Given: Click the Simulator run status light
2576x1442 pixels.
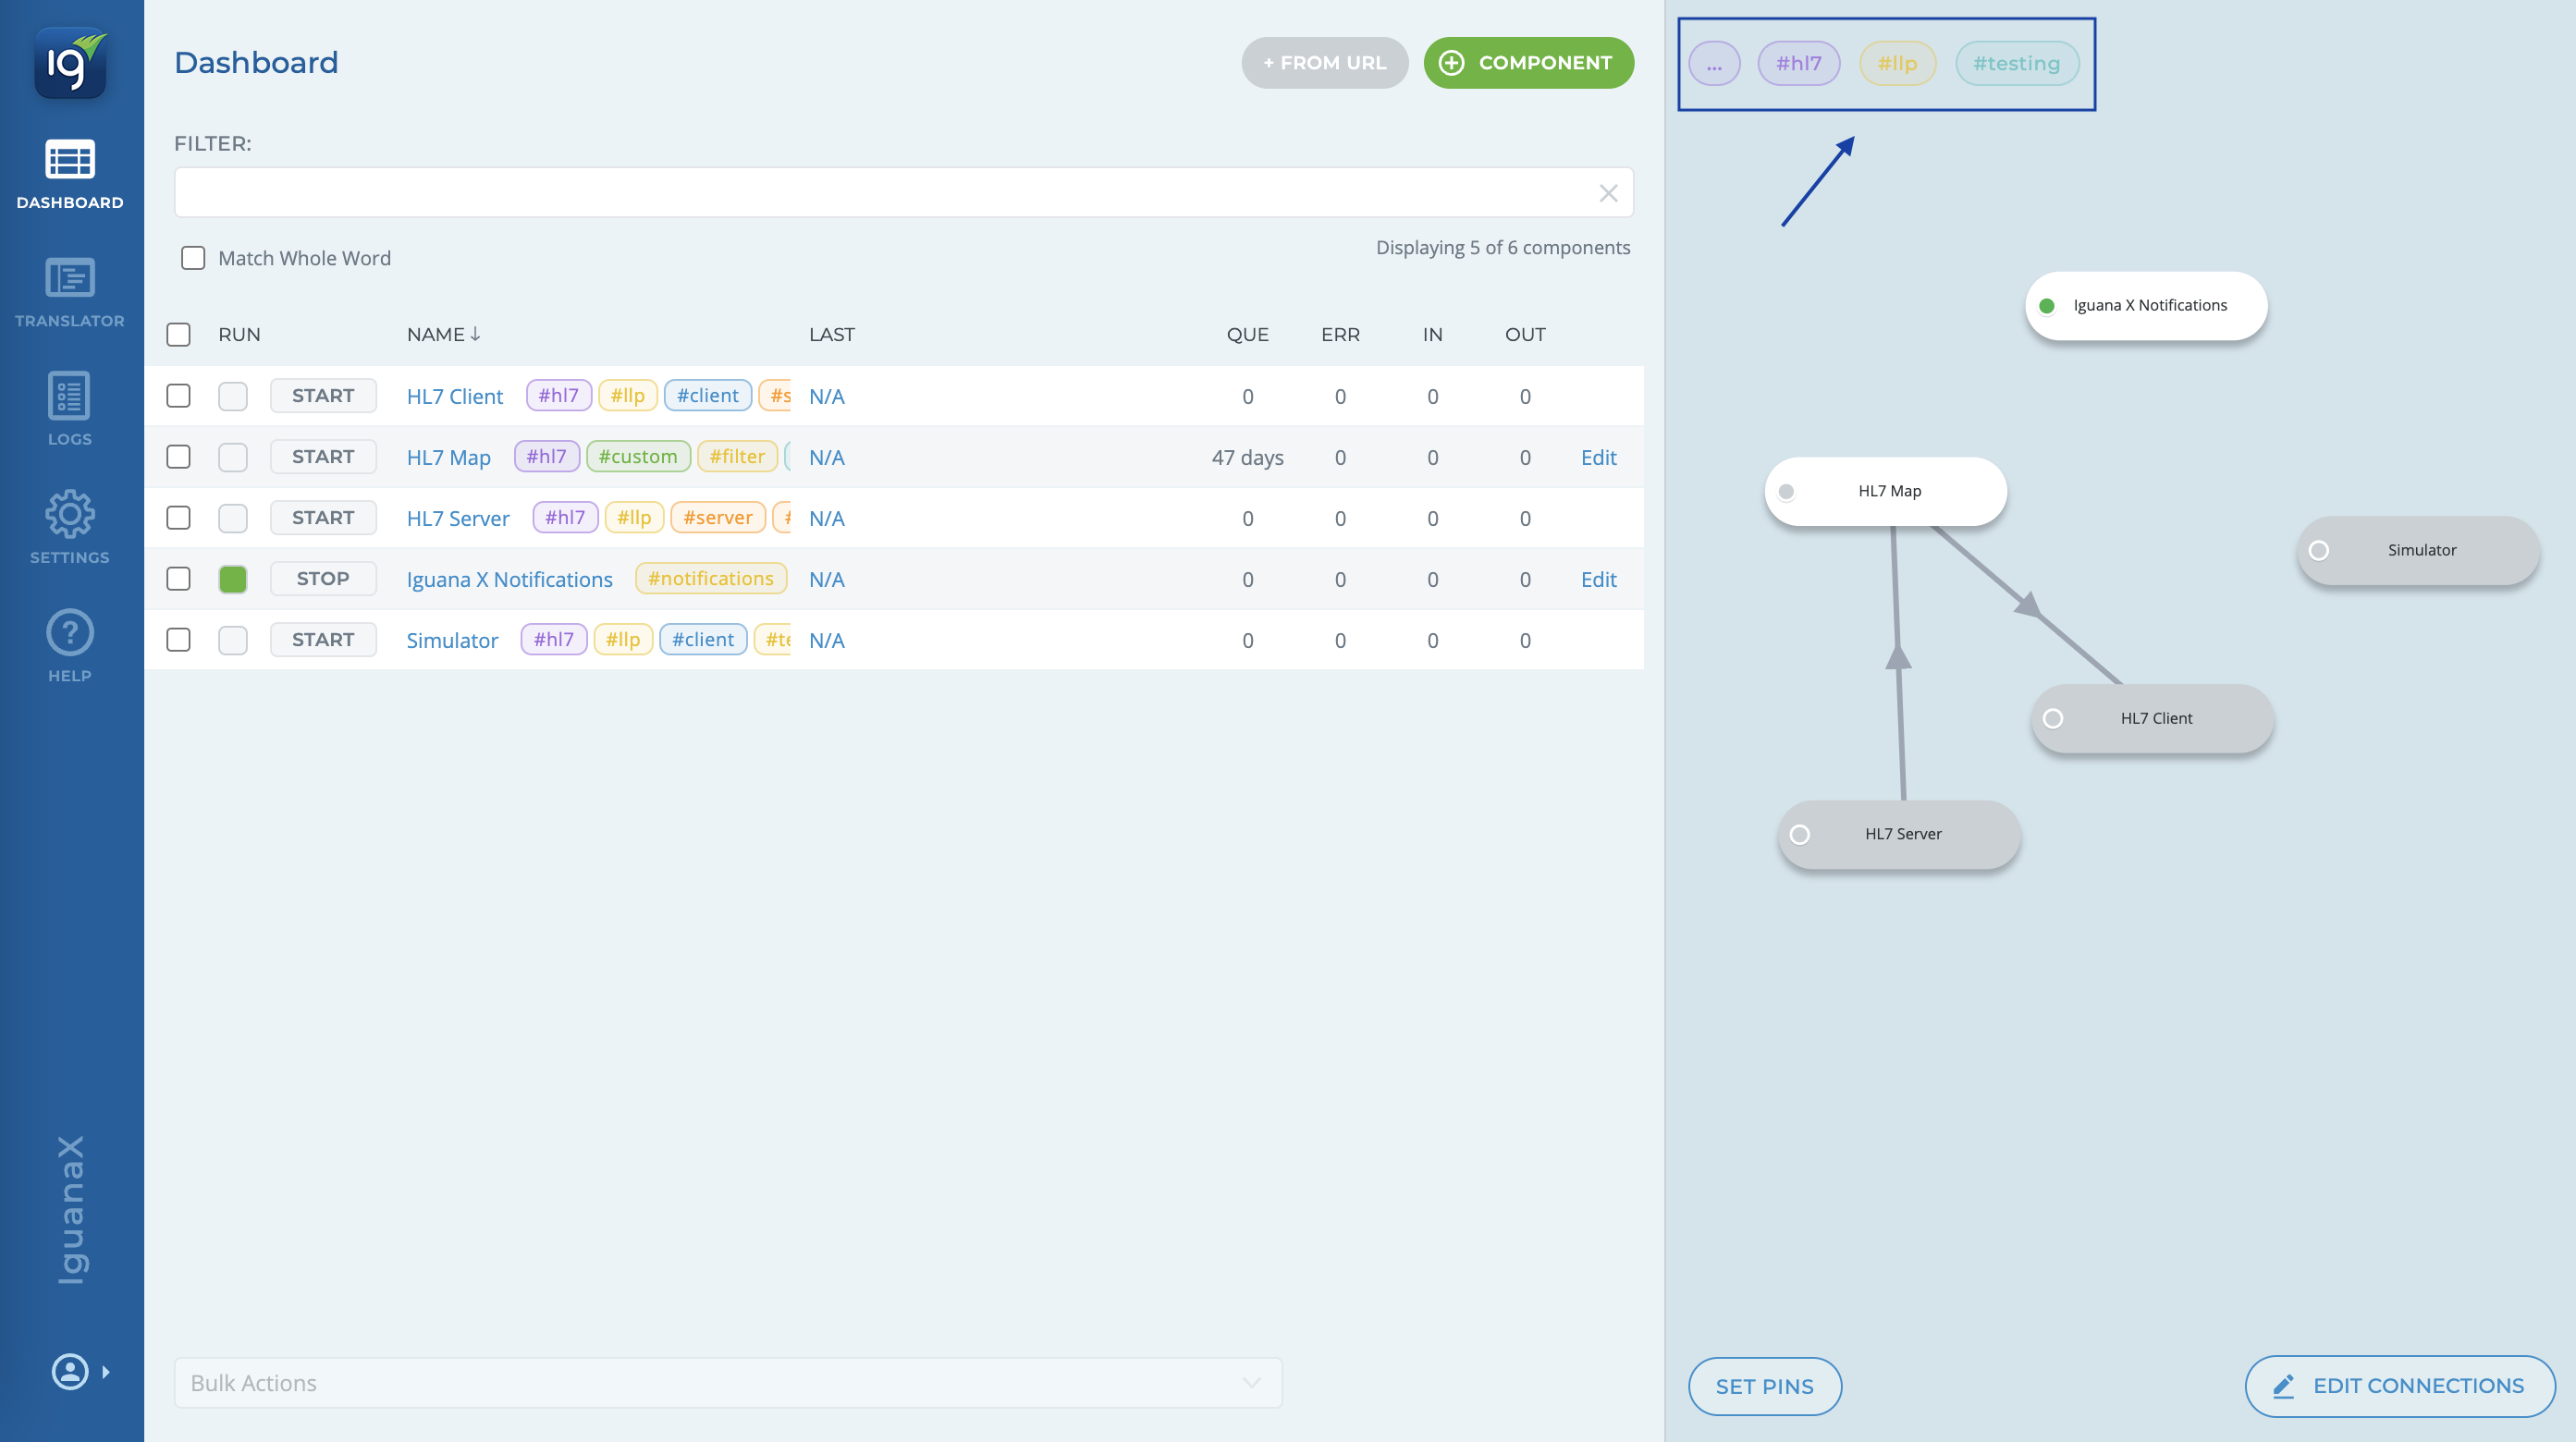Looking at the screenshot, I should point(233,640).
